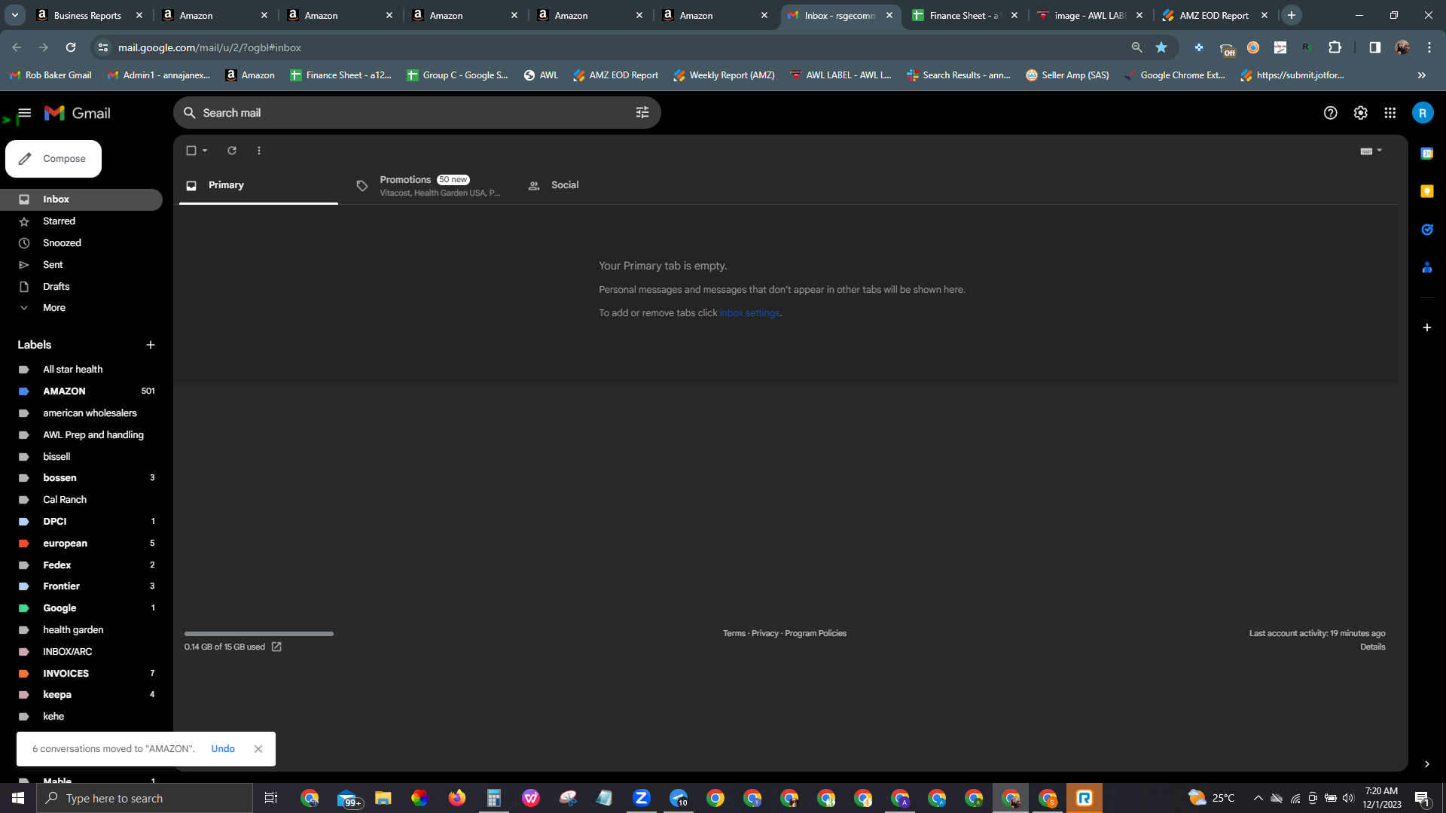Open Google Calendar side panel icon

point(1427,154)
